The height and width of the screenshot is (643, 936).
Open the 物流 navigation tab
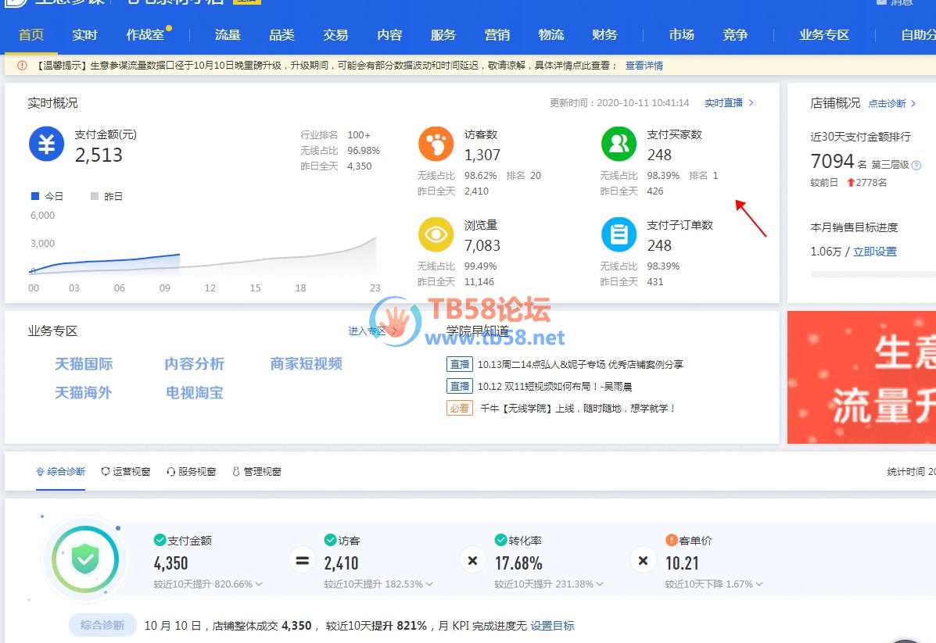(x=551, y=34)
